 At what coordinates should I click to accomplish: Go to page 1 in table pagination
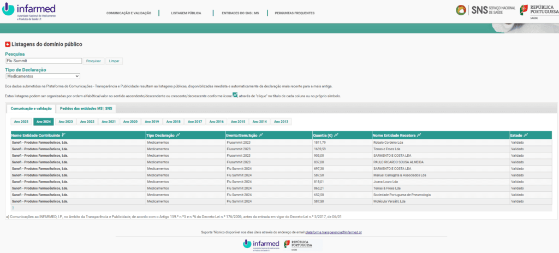point(13,208)
